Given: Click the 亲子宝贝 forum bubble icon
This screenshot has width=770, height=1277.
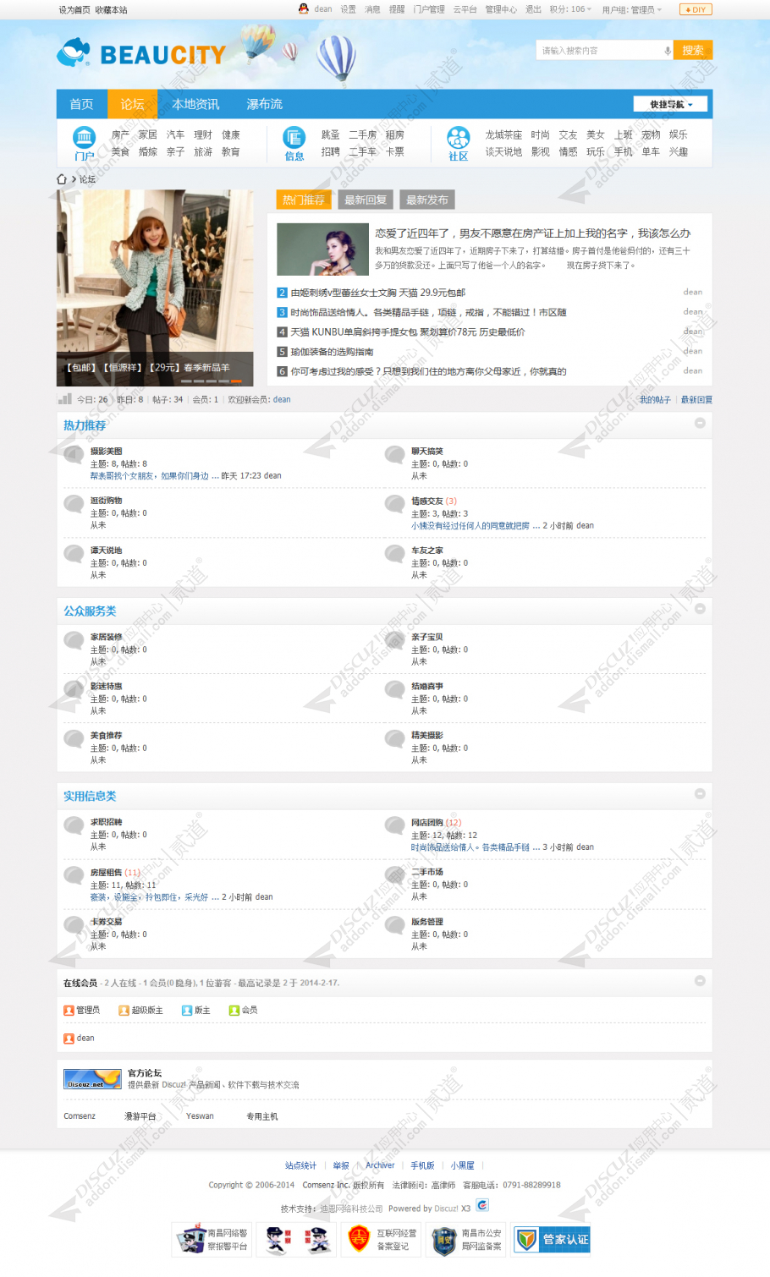Looking at the screenshot, I should (395, 641).
